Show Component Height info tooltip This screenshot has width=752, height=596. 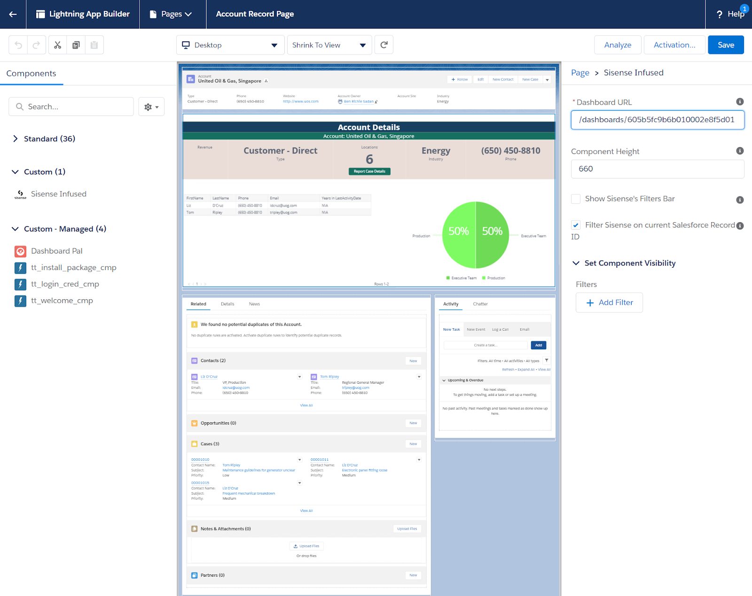[x=740, y=151]
